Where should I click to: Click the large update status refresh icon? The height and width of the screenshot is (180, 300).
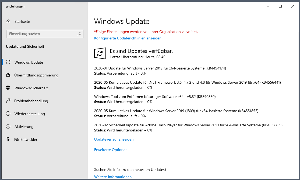click(100, 53)
